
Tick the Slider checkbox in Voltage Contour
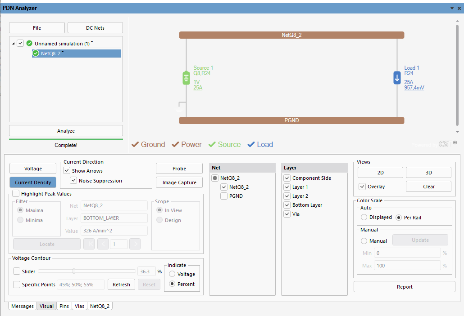coord(17,271)
